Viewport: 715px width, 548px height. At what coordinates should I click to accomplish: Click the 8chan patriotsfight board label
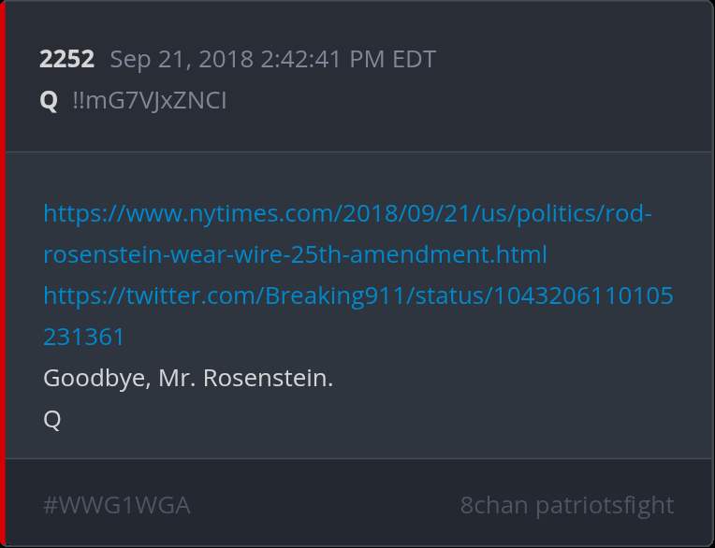pyautogui.click(x=566, y=506)
